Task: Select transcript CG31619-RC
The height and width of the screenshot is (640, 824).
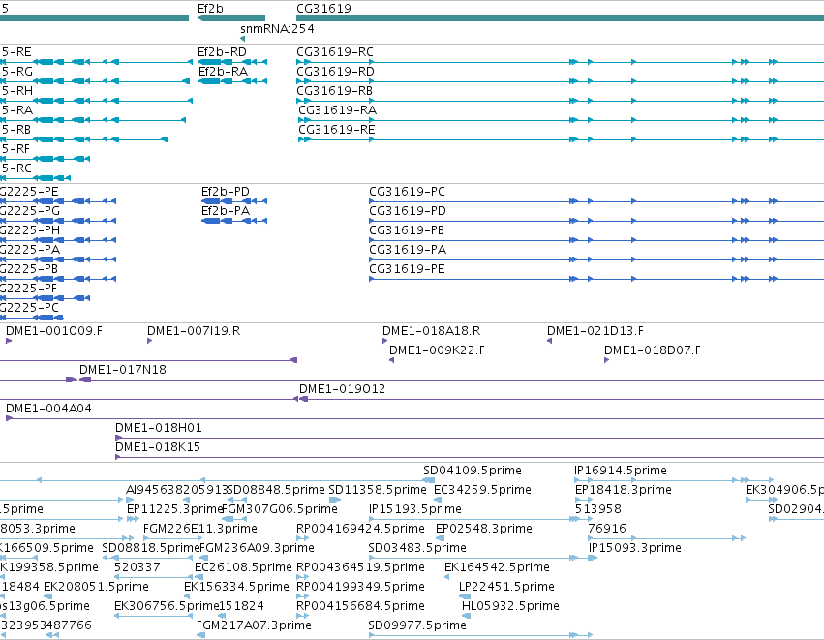Action: [335, 52]
